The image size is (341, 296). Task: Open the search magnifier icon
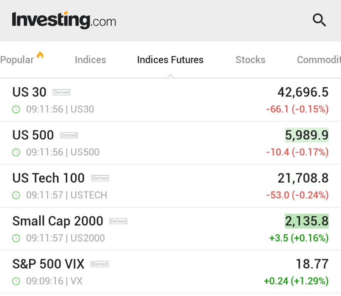coord(319,20)
